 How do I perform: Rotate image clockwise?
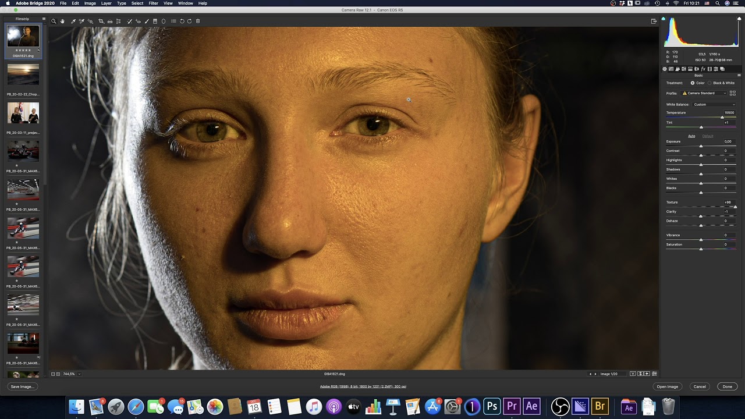[189, 21]
